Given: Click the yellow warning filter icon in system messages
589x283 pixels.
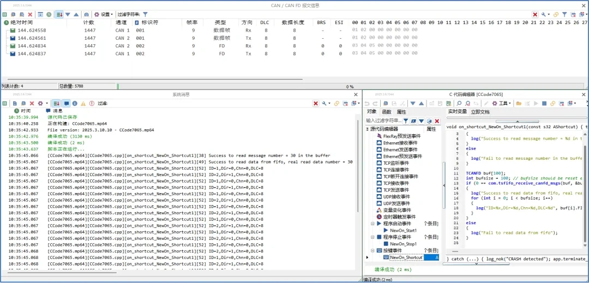Looking at the screenshot, I should (83, 103).
